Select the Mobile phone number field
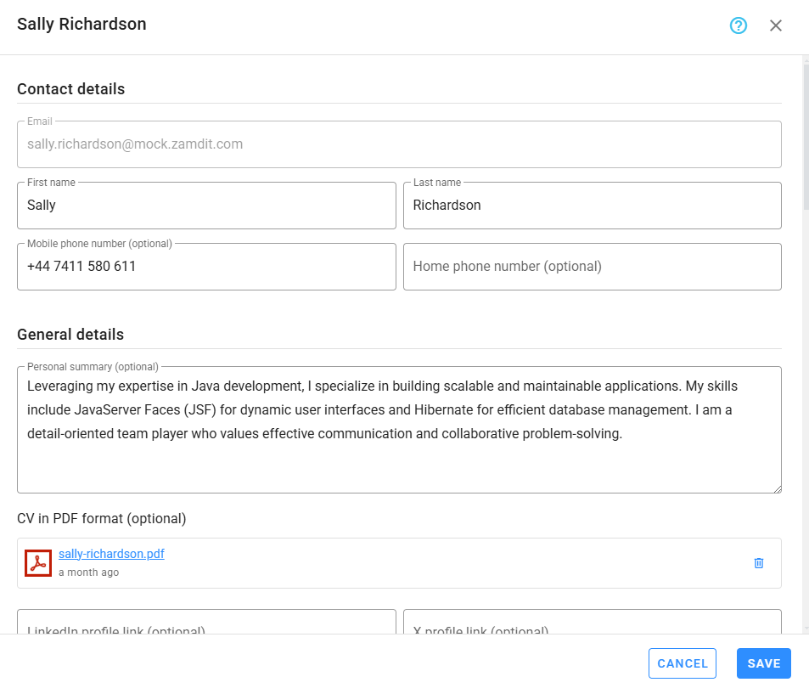 (206, 266)
